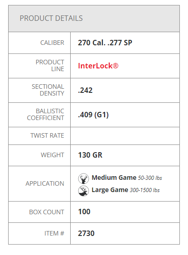Screen dimensions: 188x255
Task: Open the InterLock® product line link
Action: point(98,66)
